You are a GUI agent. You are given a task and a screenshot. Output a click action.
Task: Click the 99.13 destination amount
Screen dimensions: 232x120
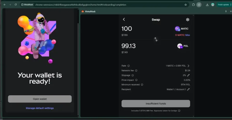pyautogui.click(x=128, y=46)
